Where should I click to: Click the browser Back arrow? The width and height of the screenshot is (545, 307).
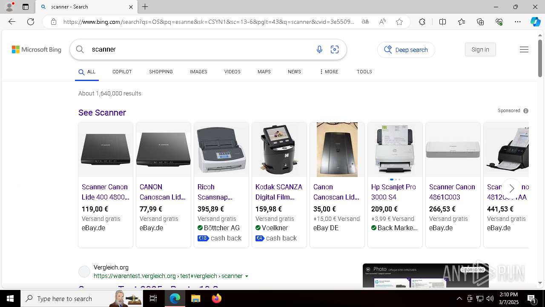[12, 22]
